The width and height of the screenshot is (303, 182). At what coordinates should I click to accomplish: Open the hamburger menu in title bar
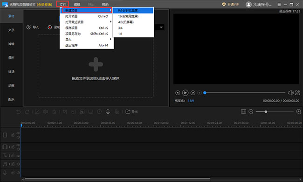click(x=279, y=5)
